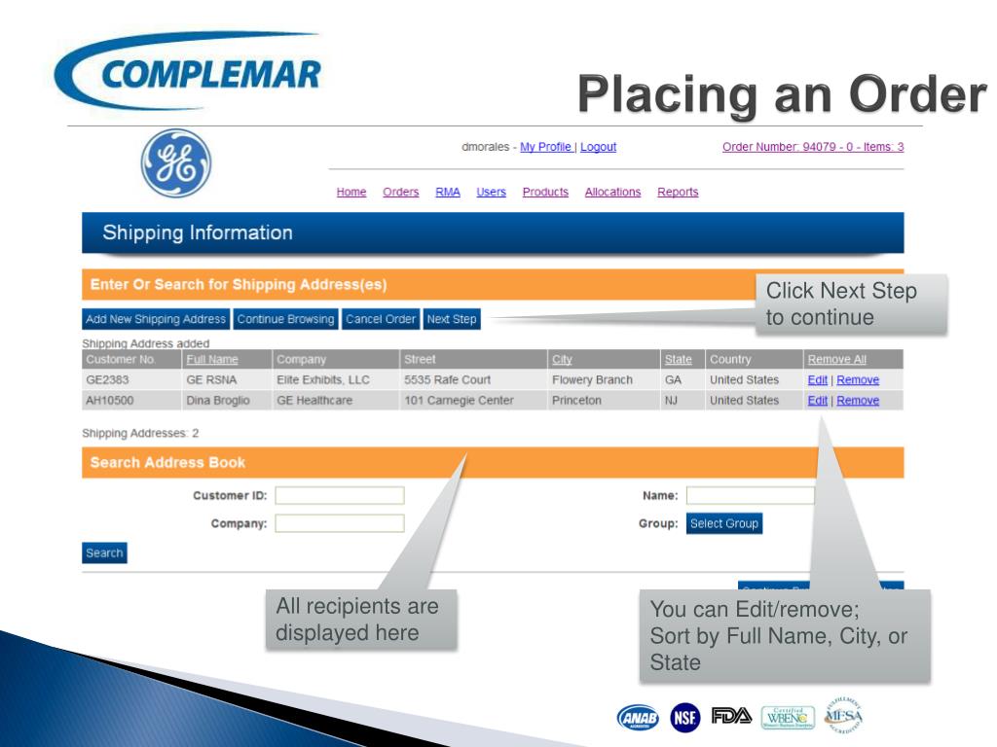This screenshot has height=747, width=997.
Task: Click the Shipping Addresses: 2 text
Action: tap(140, 433)
